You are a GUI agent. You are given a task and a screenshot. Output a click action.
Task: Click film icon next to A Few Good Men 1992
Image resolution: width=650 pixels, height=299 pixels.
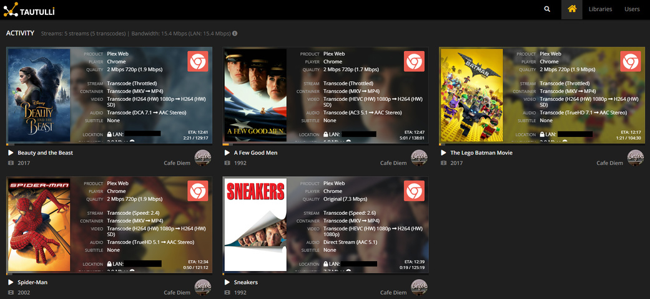coord(227,163)
